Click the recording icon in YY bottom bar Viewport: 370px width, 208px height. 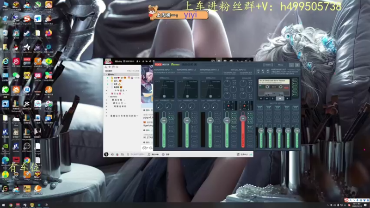pyautogui.click(x=163, y=154)
